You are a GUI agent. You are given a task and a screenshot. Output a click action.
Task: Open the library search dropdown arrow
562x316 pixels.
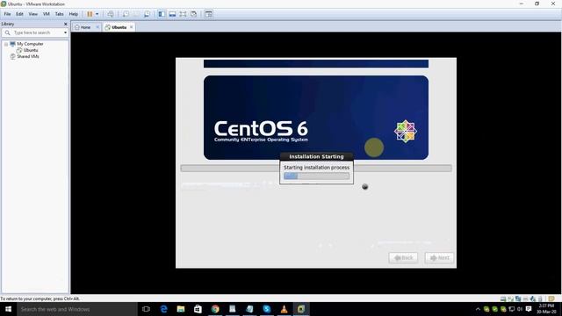pos(65,32)
